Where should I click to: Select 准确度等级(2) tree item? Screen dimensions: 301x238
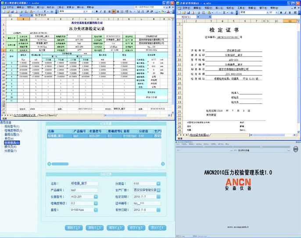tap(13, 131)
